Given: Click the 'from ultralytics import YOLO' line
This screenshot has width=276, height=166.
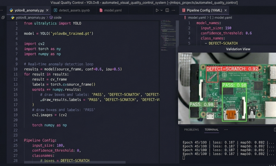Looking at the screenshot, I should click(x=53, y=23).
